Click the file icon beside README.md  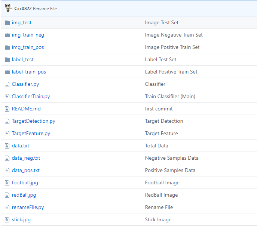click(7, 109)
